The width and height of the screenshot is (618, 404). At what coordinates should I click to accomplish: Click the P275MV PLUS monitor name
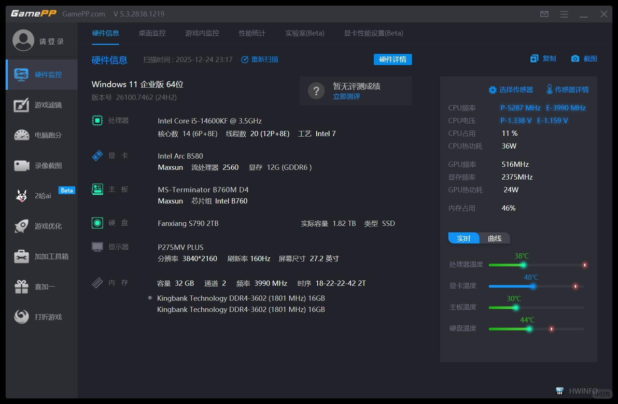180,247
